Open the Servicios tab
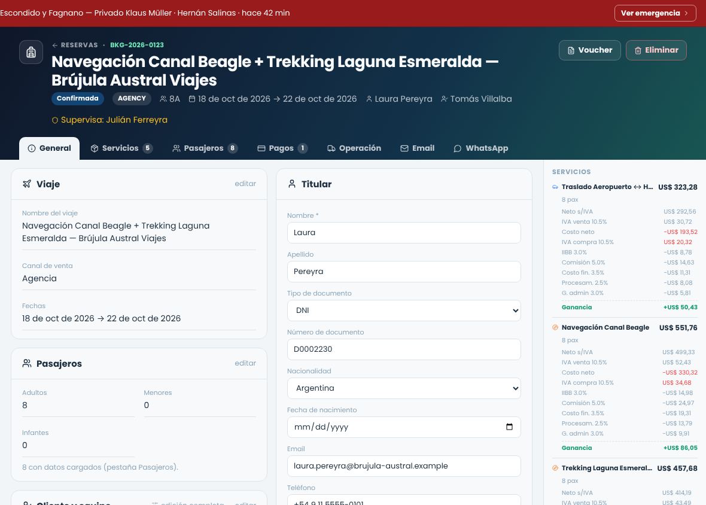This screenshot has height=505, width=706. pos(121,148)
